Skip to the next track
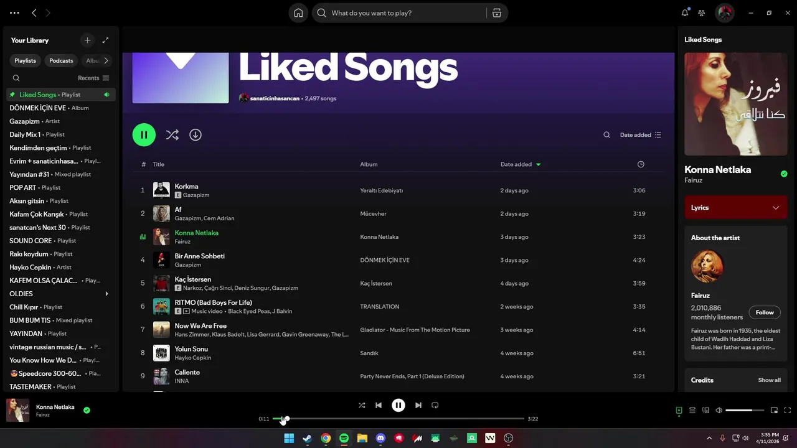This screenshot has width=797, height=448. (418, 405)
